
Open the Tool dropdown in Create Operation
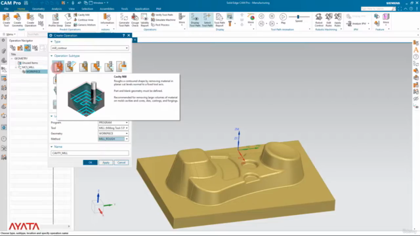(114, 128)
